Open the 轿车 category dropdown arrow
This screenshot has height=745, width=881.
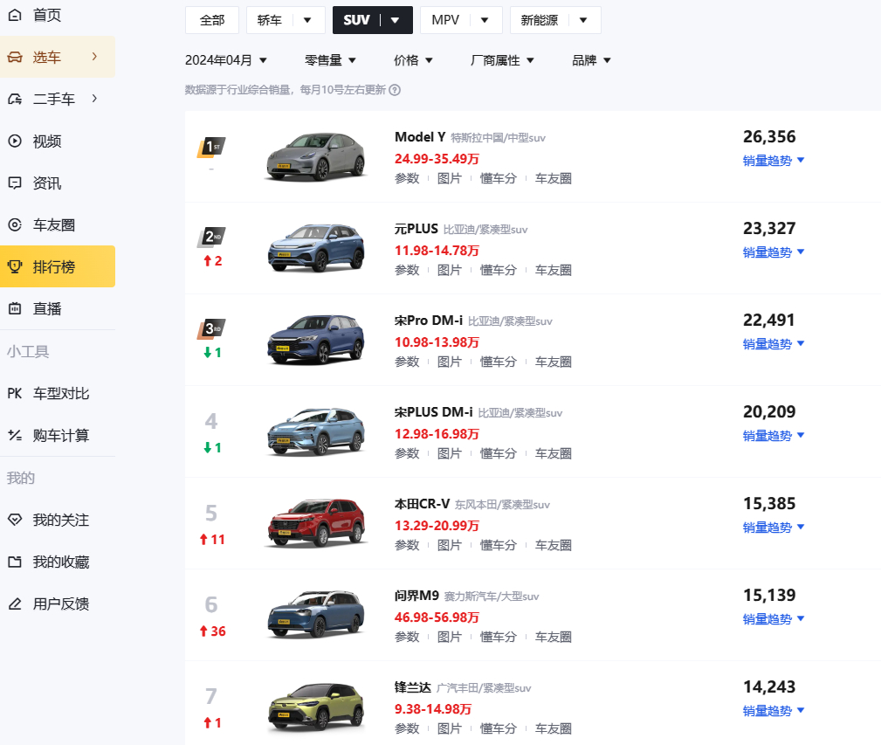(307, 20)
